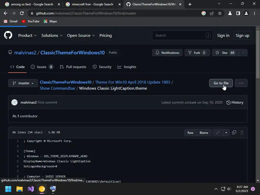This screenshot has height=195, width=260.
Task: Open the Pull requests tab
Action: (x=73, y=67)
